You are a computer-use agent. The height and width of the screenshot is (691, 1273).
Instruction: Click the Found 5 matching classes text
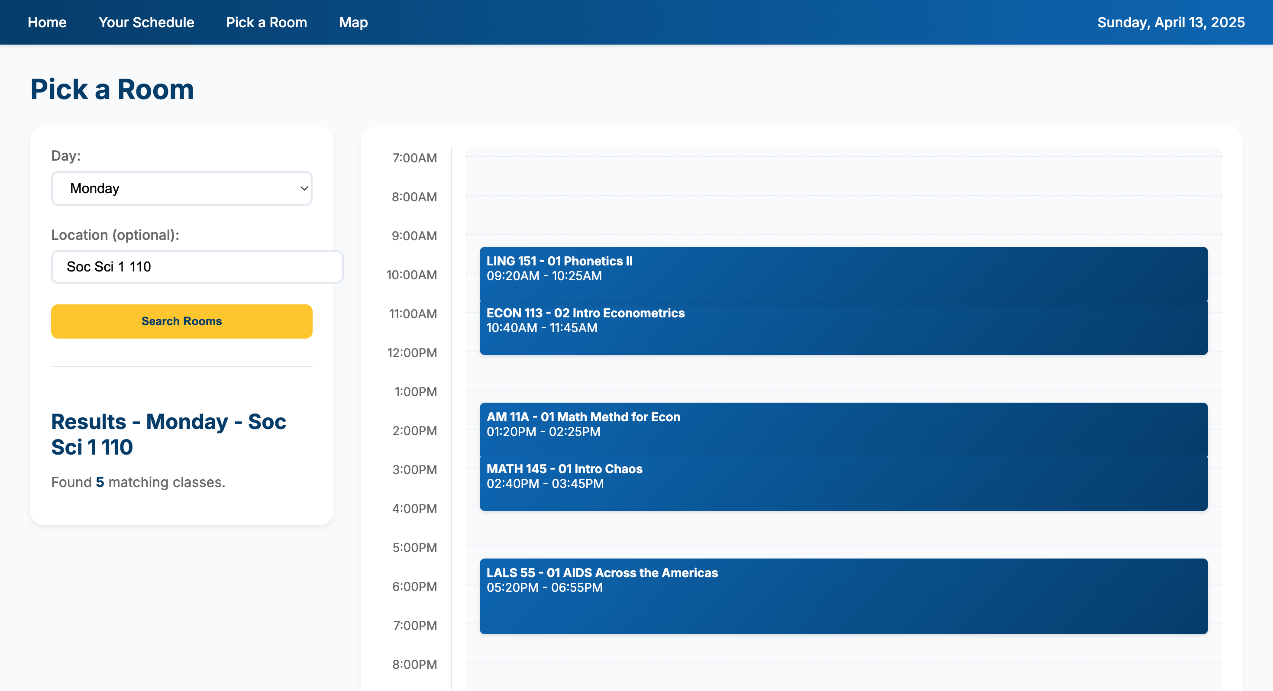point(139,482)
